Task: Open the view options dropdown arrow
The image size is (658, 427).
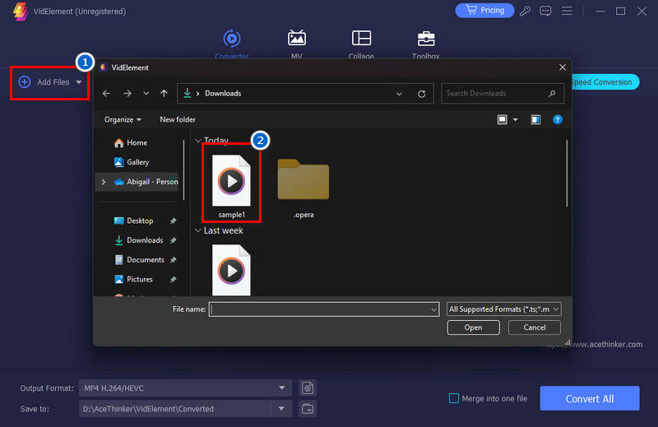Action: pyautogui.click(x=516, y=119)
